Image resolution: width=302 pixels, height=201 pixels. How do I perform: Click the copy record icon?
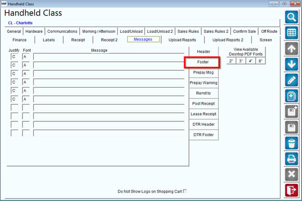(x=292, y=96)
